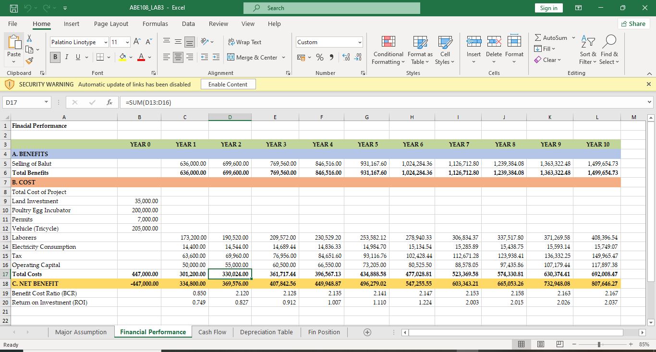This screenshot has height=352, width=656.
Task: Click the Enable Content button
Action: [228, 85]
